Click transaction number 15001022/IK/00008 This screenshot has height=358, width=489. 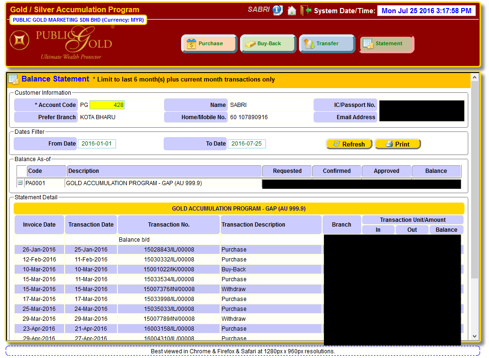click(169, 269)
